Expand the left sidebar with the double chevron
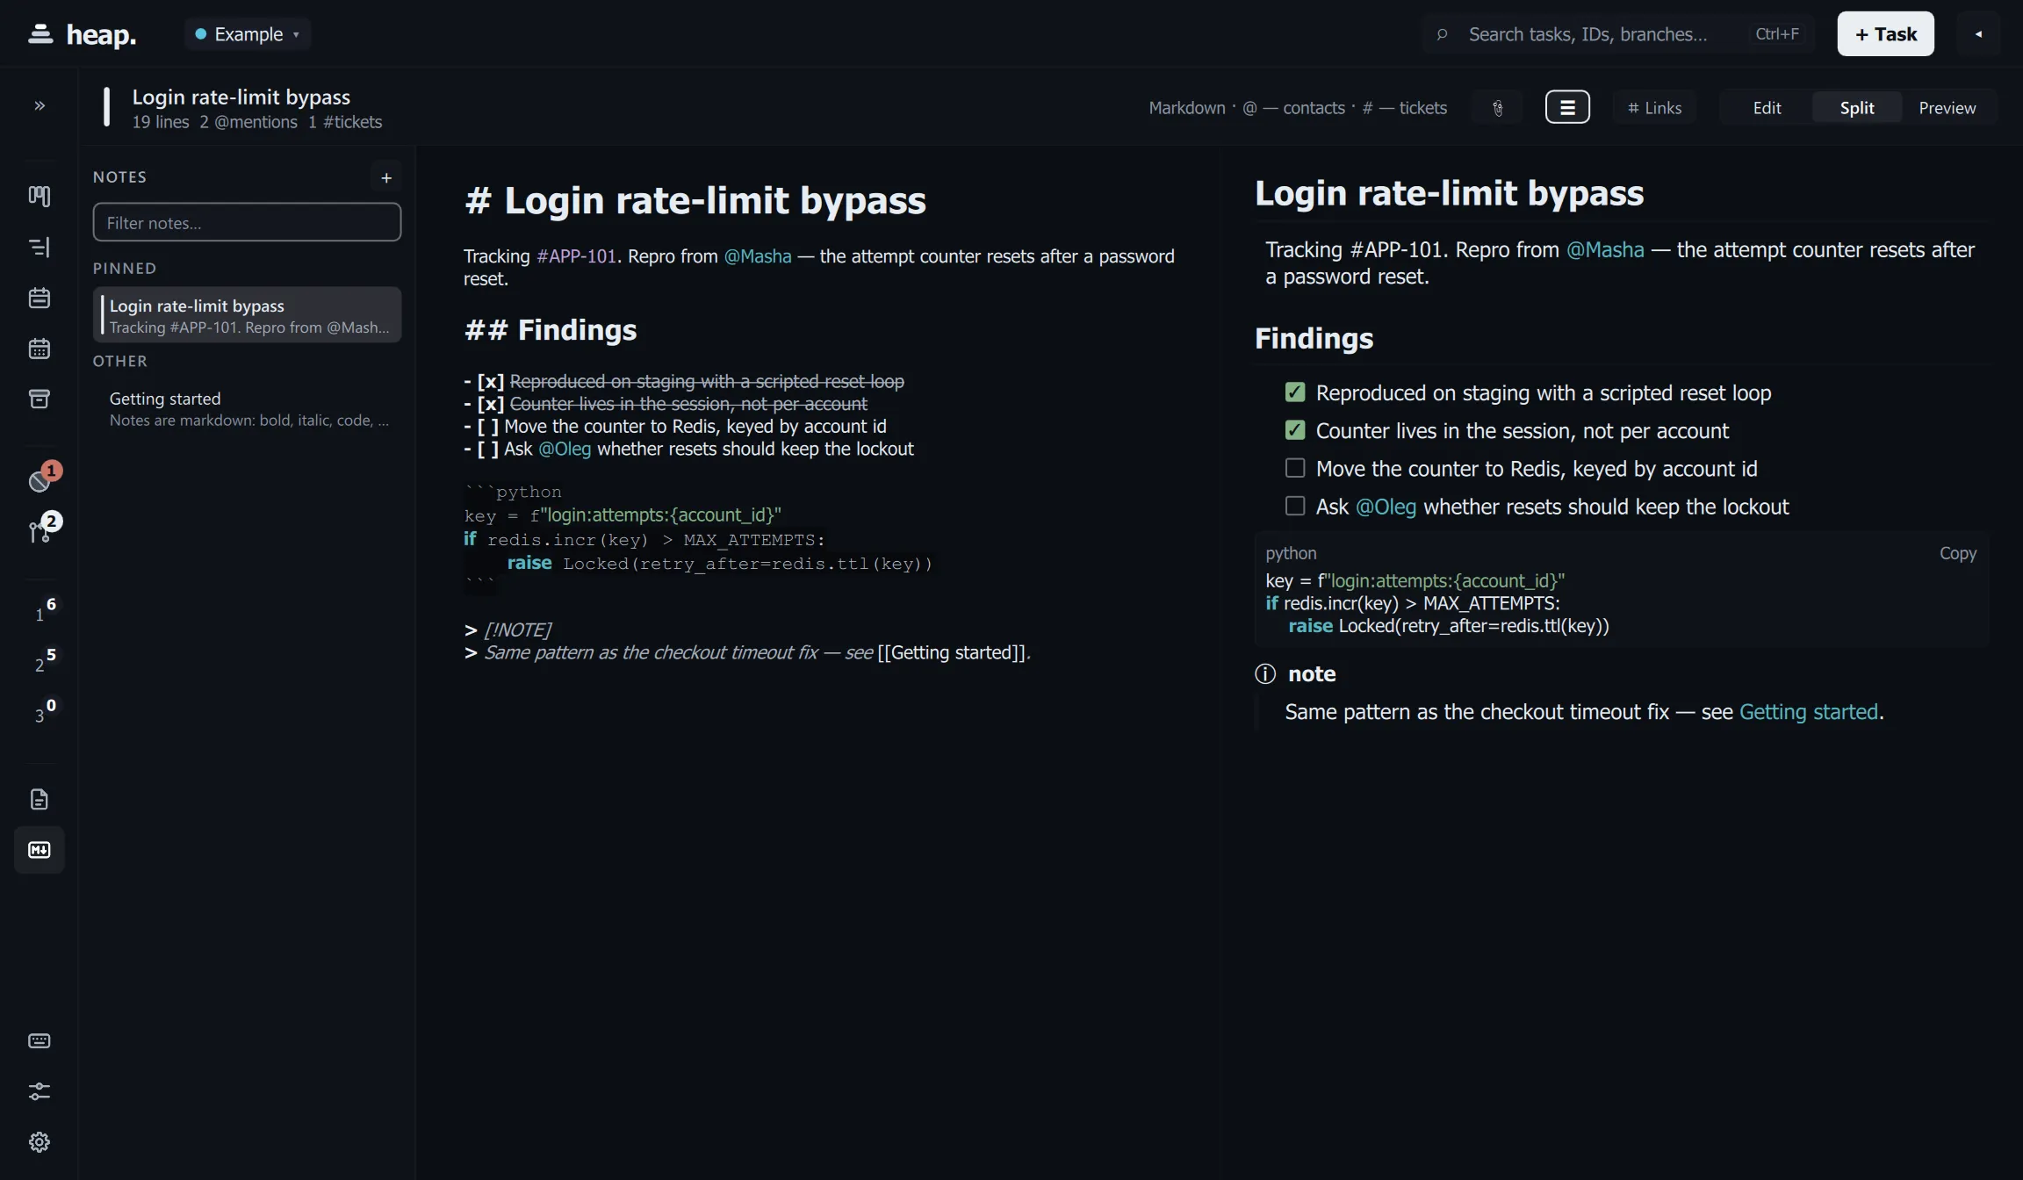 40,105
